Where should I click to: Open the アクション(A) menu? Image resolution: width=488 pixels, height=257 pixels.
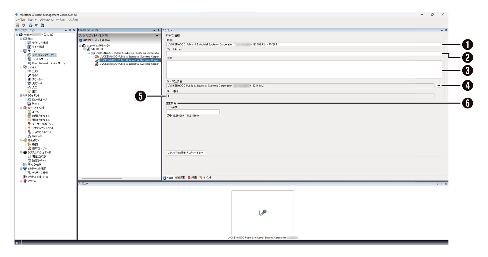(47, 20)
